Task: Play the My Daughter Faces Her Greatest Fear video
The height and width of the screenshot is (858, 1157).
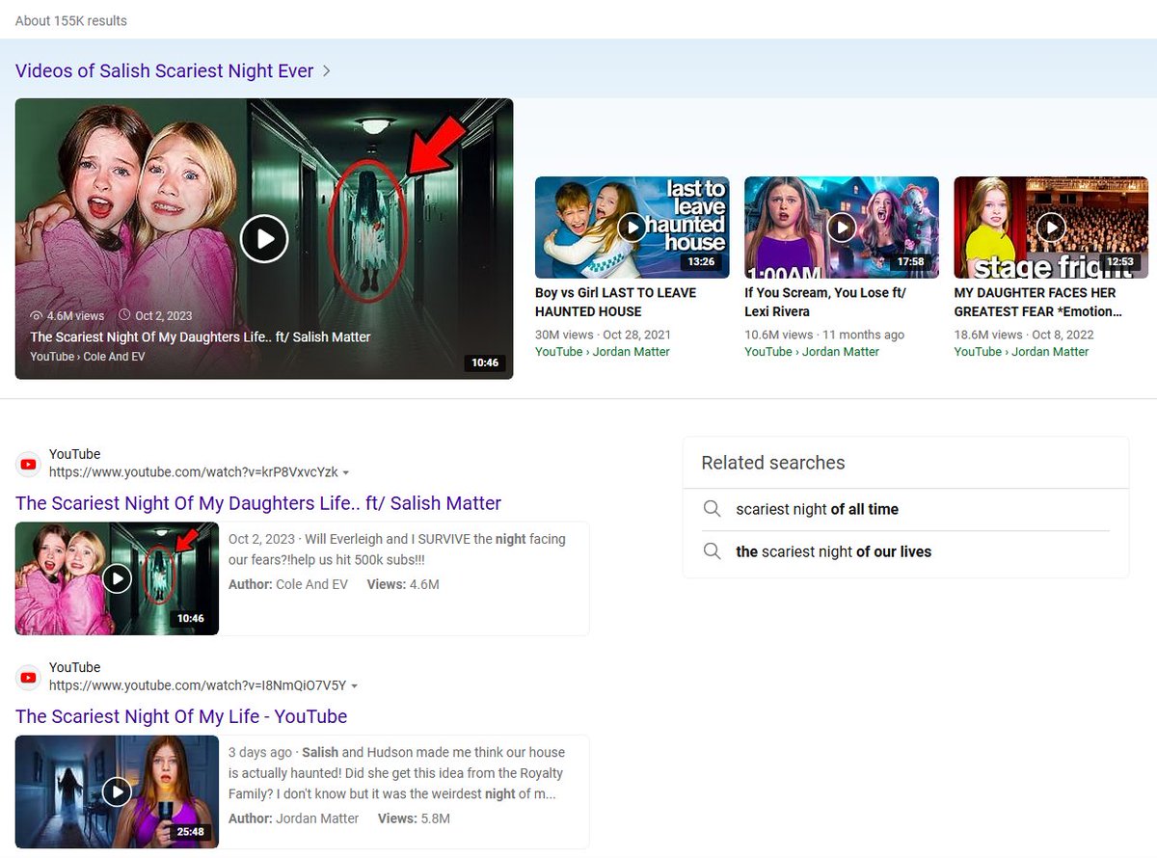Action: (1051, 227)
